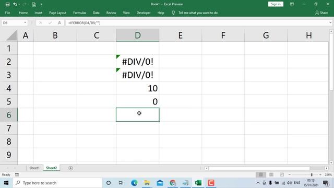This screenshot has height=188, width=334.
Task: Open the File menu
Action: tap(7, 13)
